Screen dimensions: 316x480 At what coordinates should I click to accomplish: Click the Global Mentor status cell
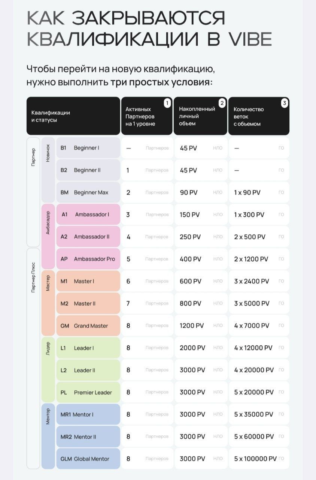click(88, 459)
